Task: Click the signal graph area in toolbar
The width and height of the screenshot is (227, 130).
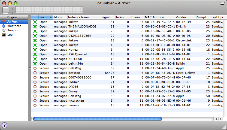Action: pyautogui.click(x=49, y=10)
